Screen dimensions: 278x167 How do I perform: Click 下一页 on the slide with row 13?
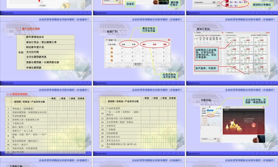pos(170,154)
